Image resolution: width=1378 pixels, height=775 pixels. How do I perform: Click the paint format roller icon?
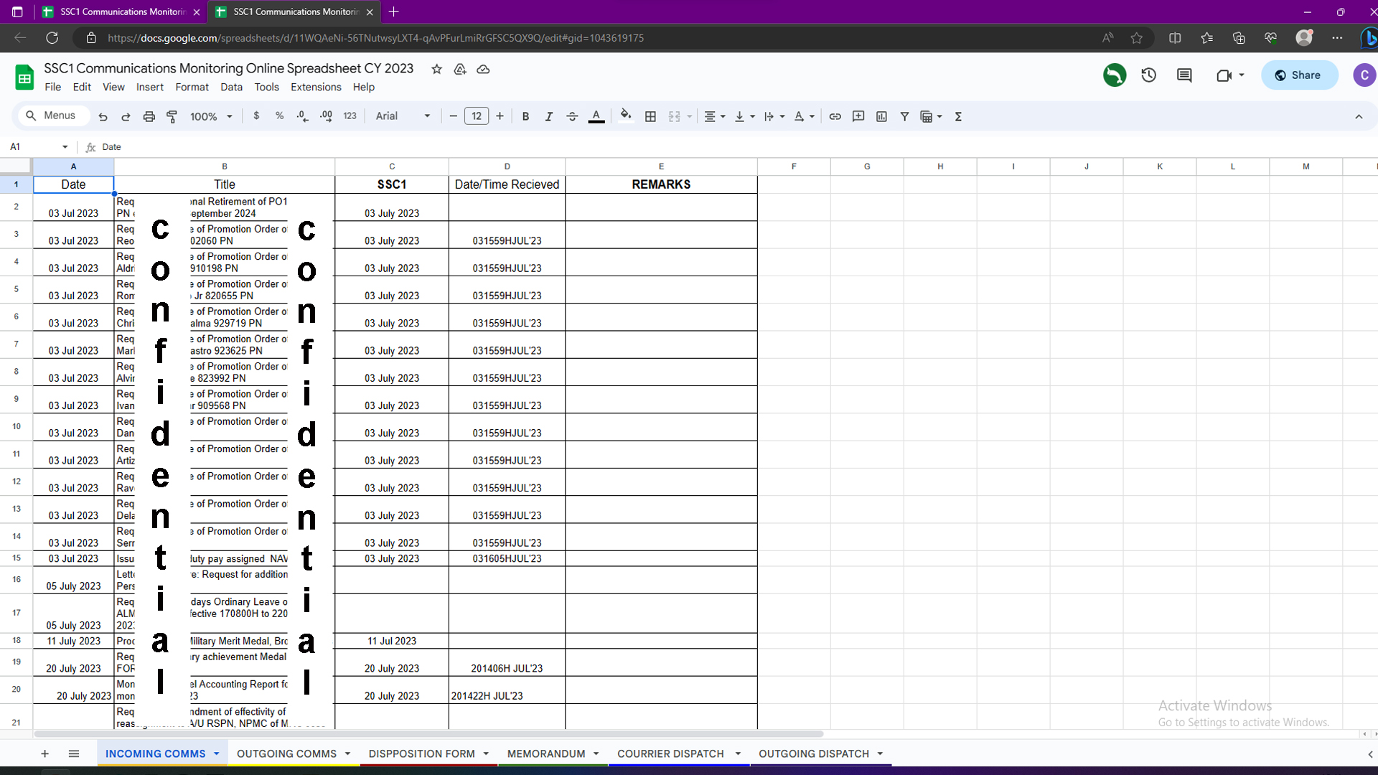point(172,116)
